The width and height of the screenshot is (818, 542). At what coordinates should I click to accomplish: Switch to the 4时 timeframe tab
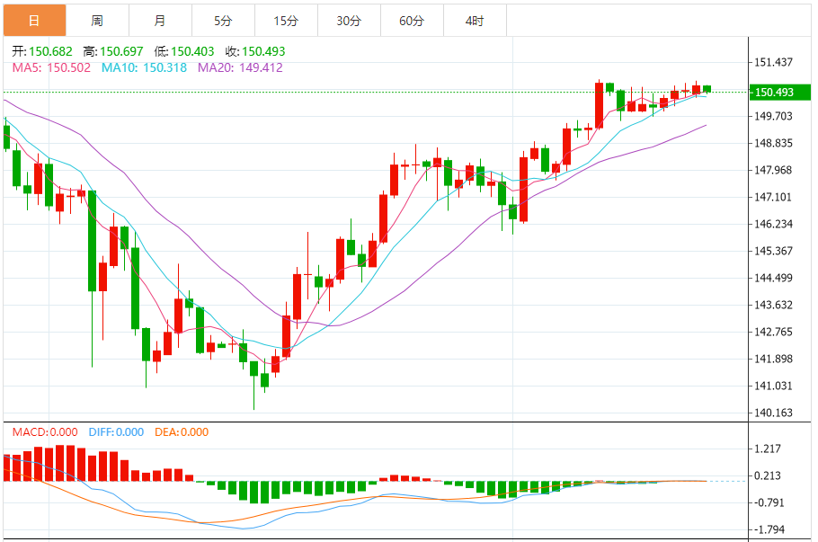tap(475, 21)
